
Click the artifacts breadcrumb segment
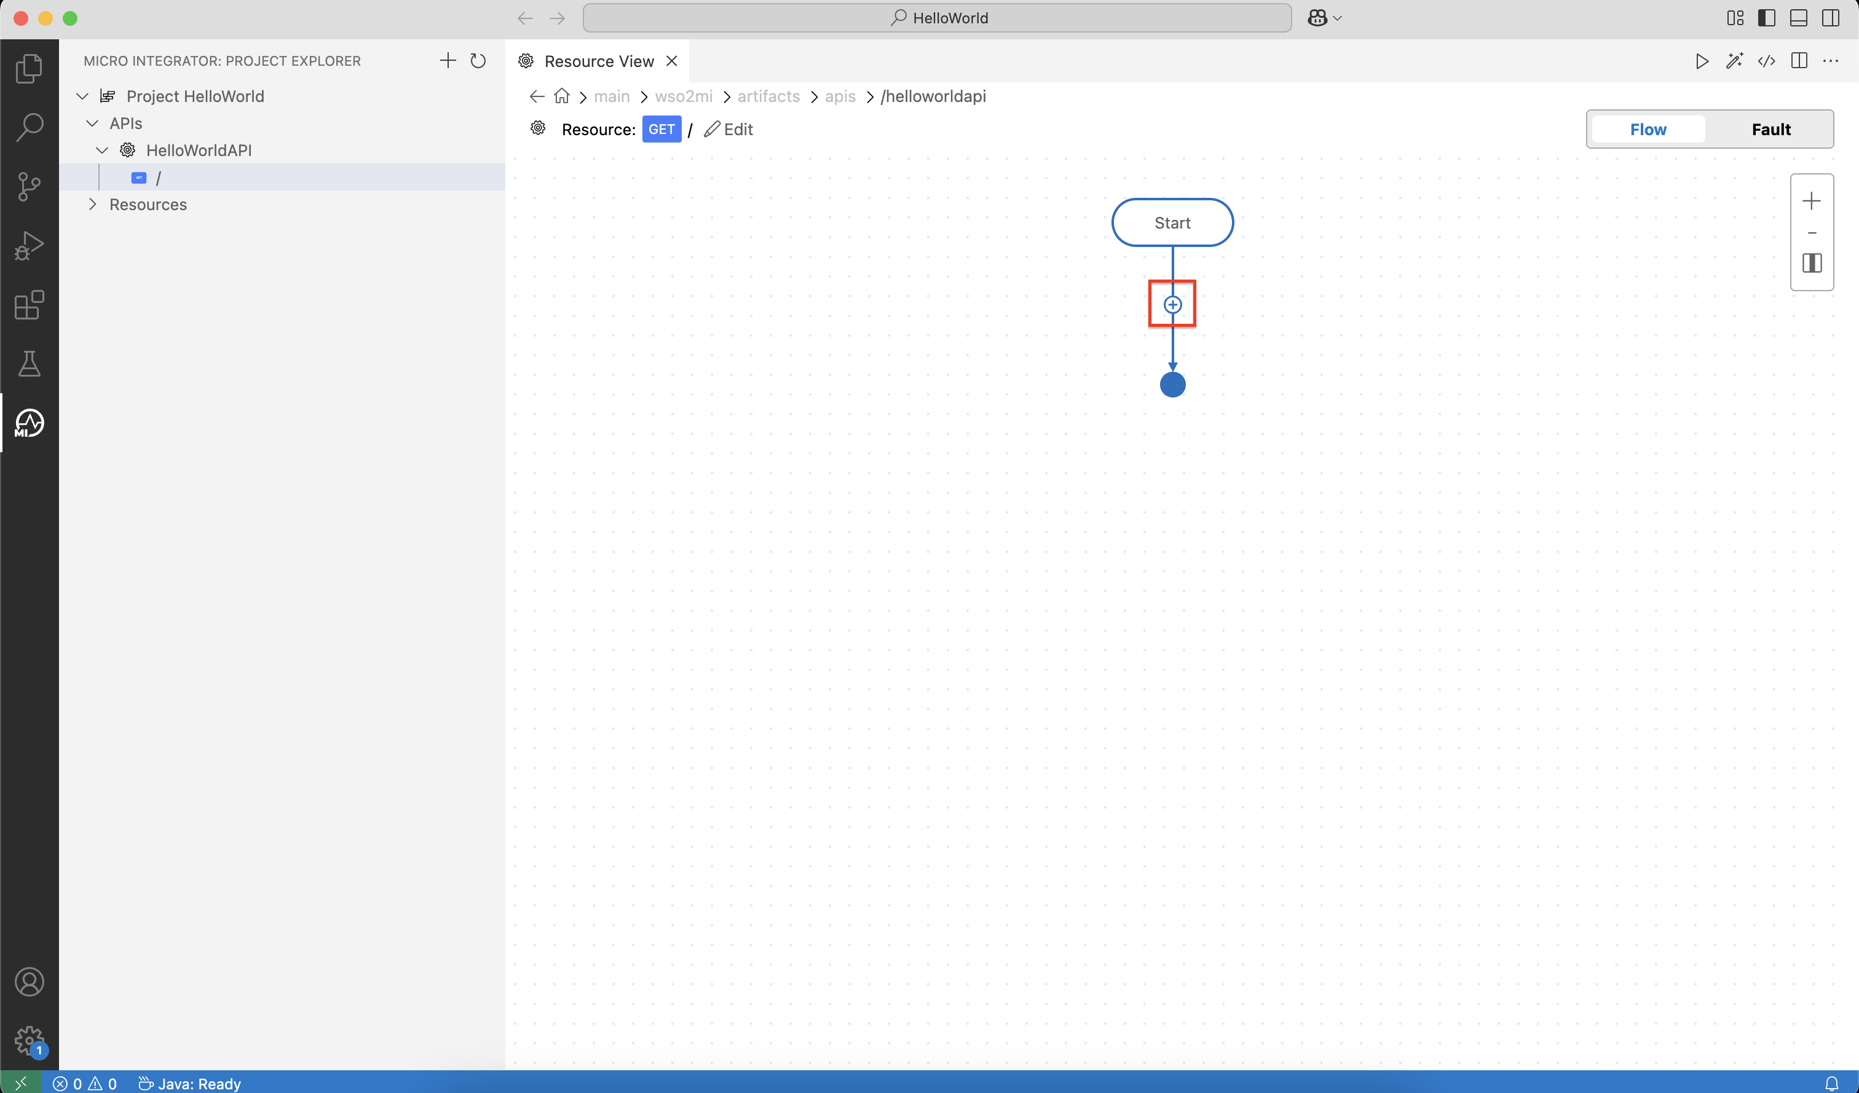tap(768, 96)
